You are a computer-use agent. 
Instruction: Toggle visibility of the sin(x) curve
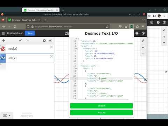pyautogui.click(x=3, y=58)
